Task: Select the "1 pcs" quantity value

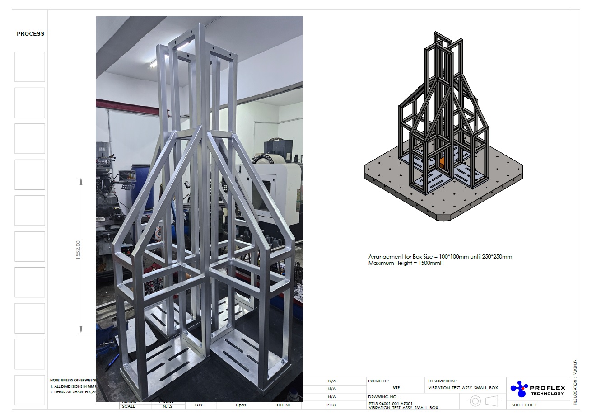Action: [x=240, y=405]
